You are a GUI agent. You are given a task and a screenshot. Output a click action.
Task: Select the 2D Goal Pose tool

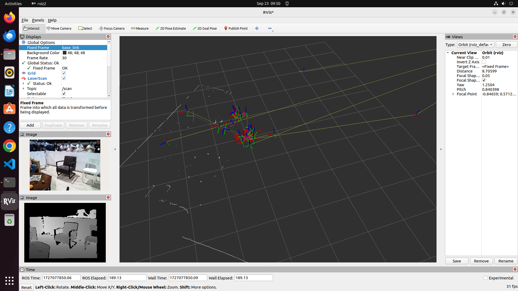[205, 28]
